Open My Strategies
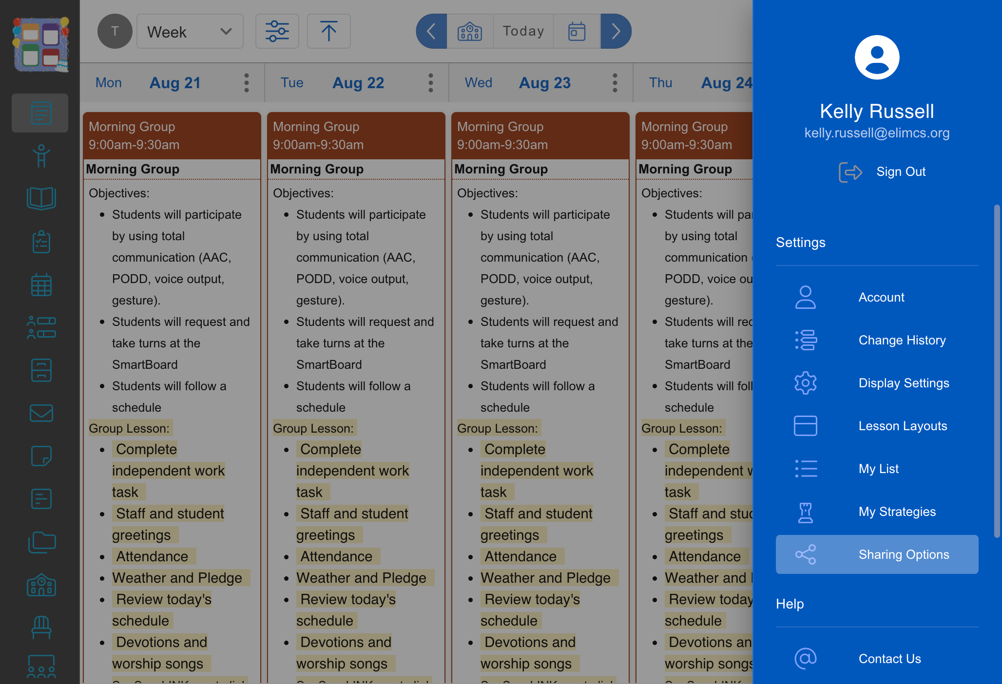The height and width of the screenshot is (684, 1002). [877, 512]
